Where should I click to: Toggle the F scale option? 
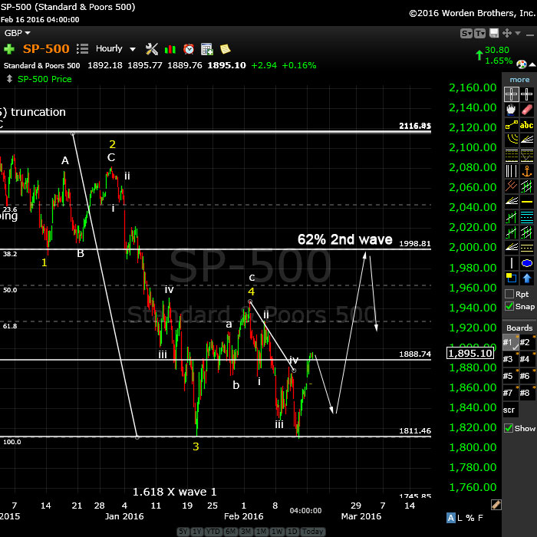[480, 518]
